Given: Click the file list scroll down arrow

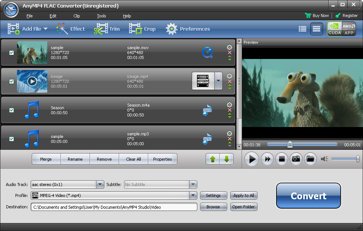Looking at the screenshot, I should pos(239,147).
